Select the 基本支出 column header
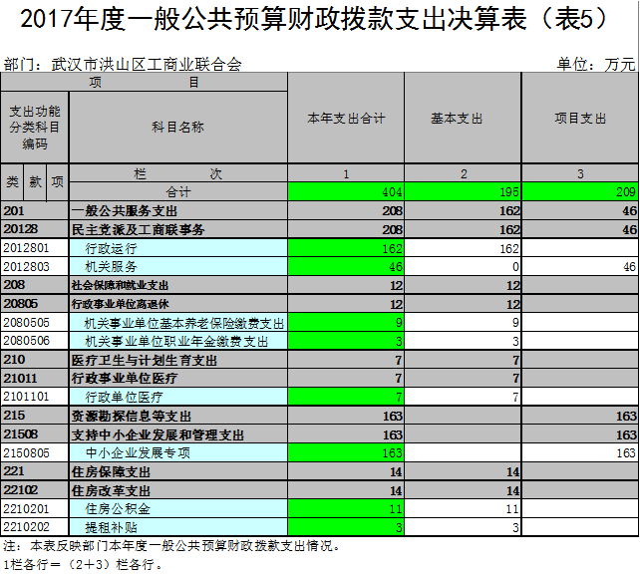The height and width of the screenshot is (575, 640). (456, 119)
